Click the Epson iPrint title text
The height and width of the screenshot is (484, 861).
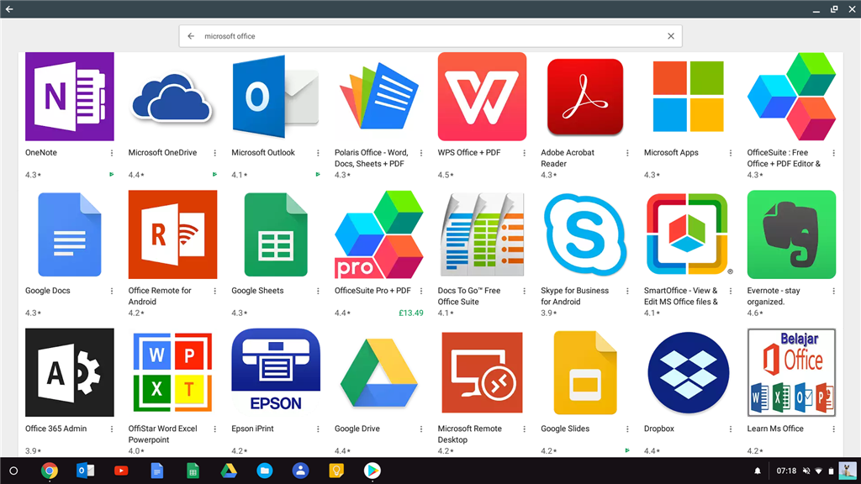[x=252, y=429]
